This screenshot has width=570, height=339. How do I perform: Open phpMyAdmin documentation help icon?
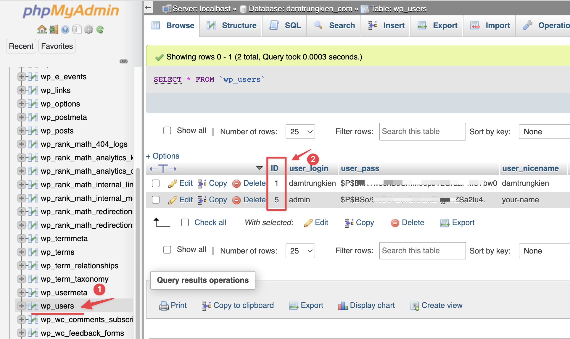(x=65, y=29)
